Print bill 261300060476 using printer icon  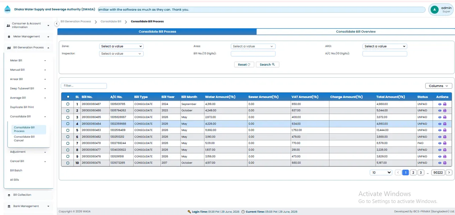(x=445, y=156)
